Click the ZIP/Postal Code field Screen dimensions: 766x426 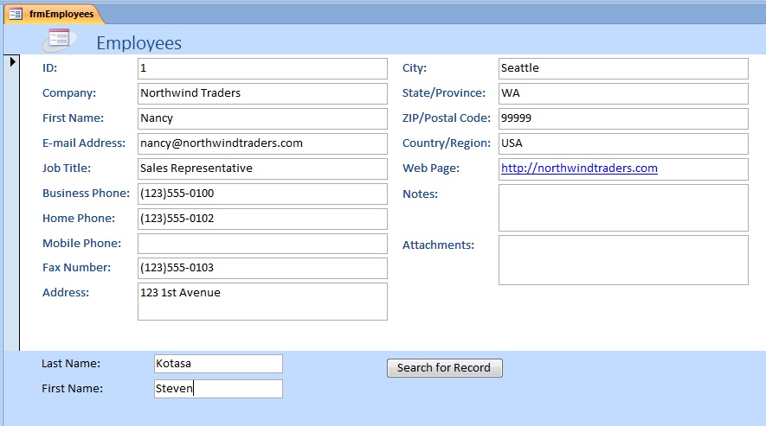(623, 118)
